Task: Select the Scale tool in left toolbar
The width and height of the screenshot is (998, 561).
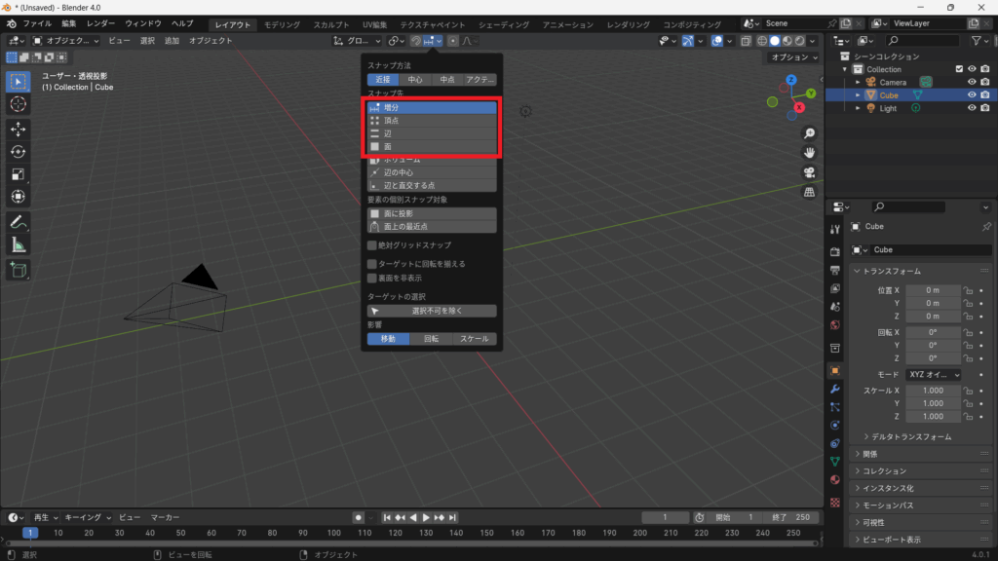Action: pos(19,173)
